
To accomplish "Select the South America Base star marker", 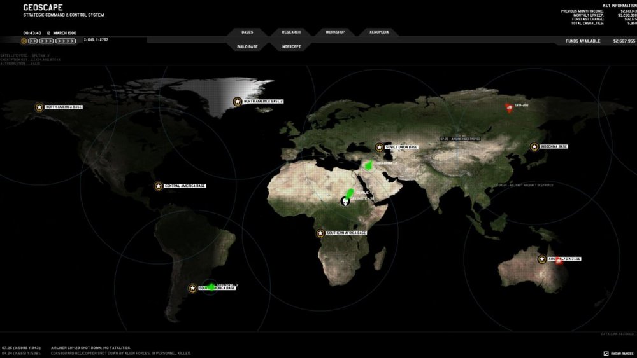I will 192,288.
